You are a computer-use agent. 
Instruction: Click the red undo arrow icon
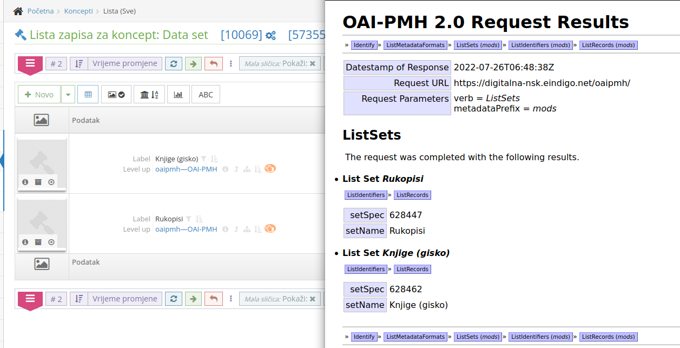(213, 63)
